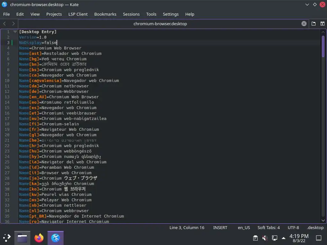The image size is (327, 245).
Task: Open the View menu
Action: coord(35,14)
